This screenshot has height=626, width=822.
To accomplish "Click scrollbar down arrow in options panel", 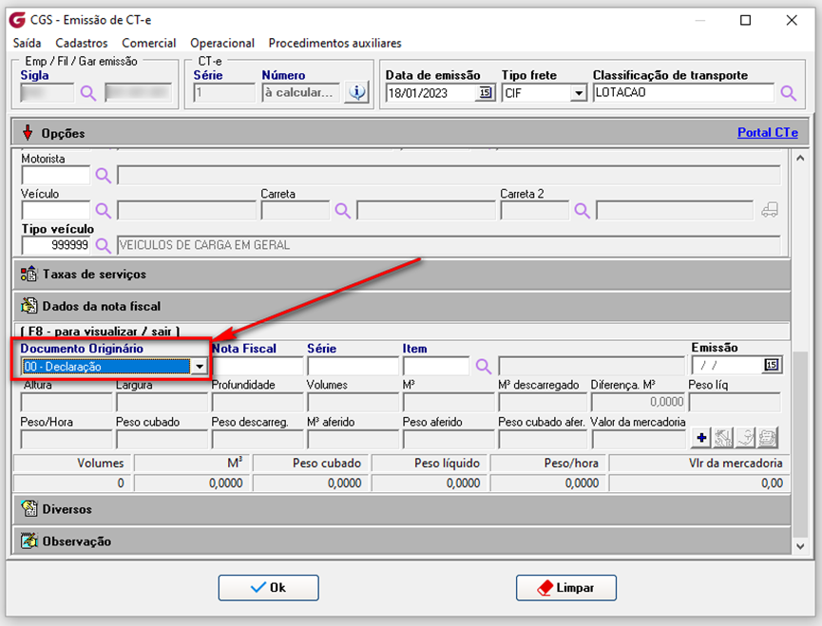I will [x=800, y=546].
